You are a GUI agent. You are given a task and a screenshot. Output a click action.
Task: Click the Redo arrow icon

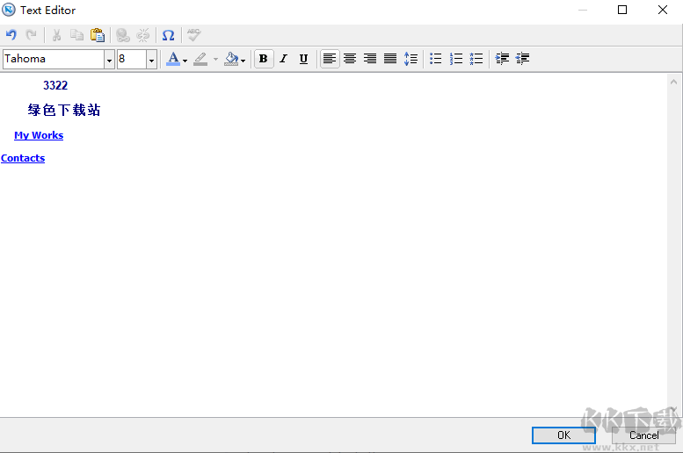(31, 35)
